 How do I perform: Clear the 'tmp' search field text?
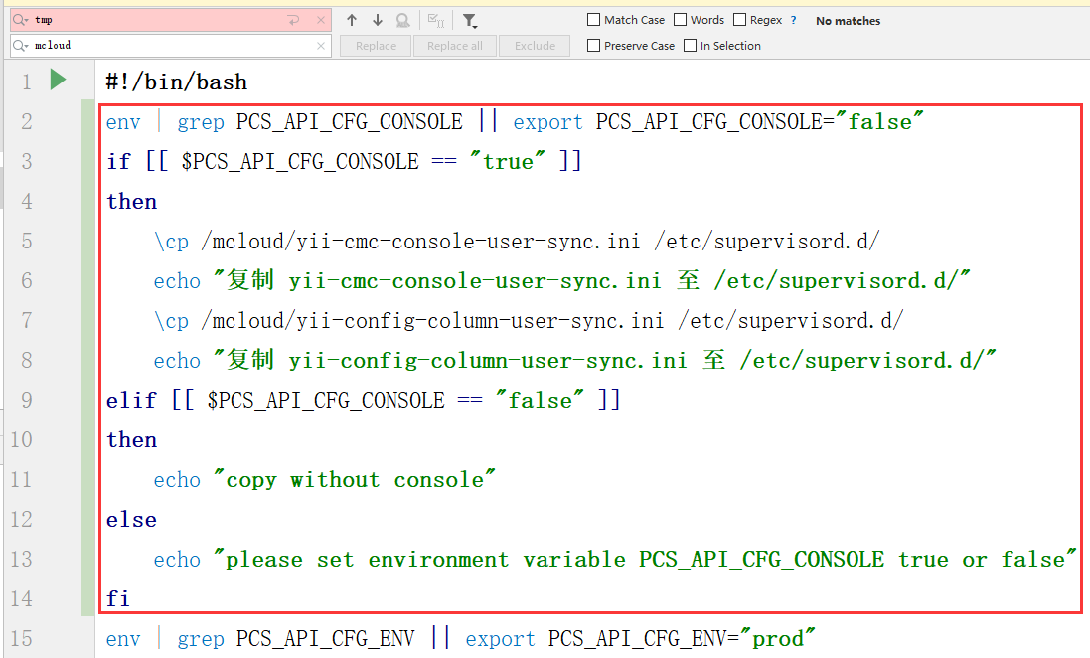[321, 20]
